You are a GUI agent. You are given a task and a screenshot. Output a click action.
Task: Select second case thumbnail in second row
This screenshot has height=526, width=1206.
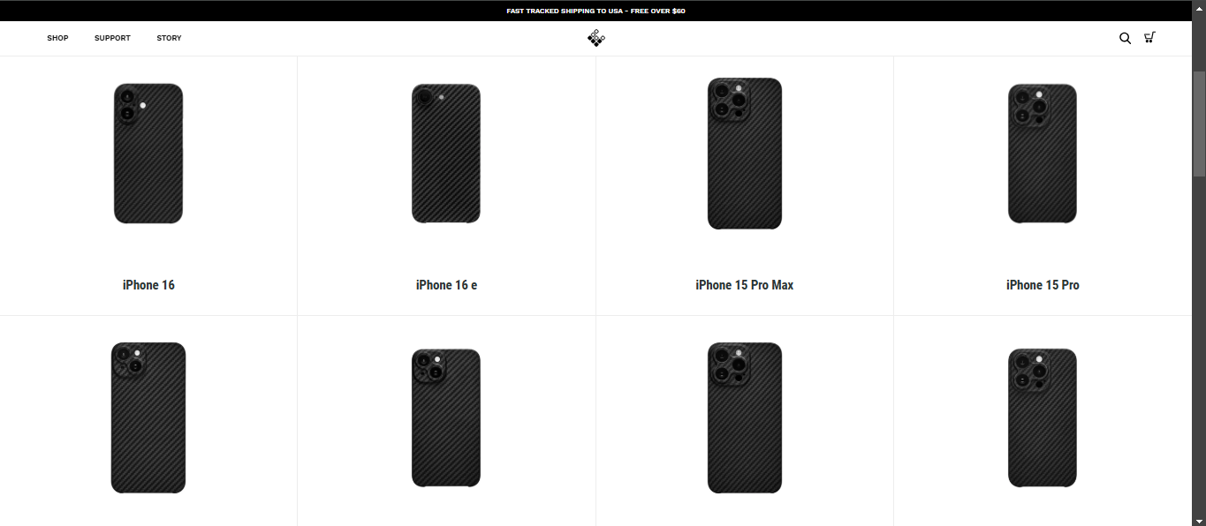[x=446, y=417]
